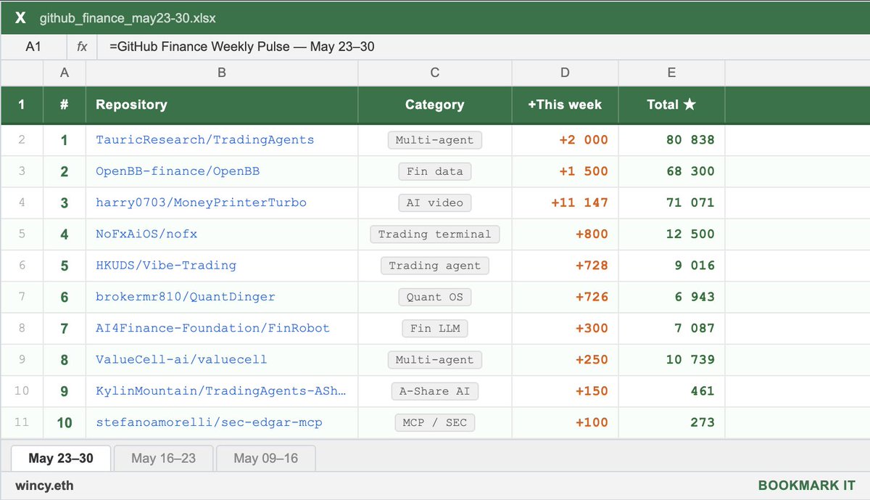The width and height of the screenshot is (870, 500).
Task: Select the 273 total stars cell
Action: coord(671,422)
